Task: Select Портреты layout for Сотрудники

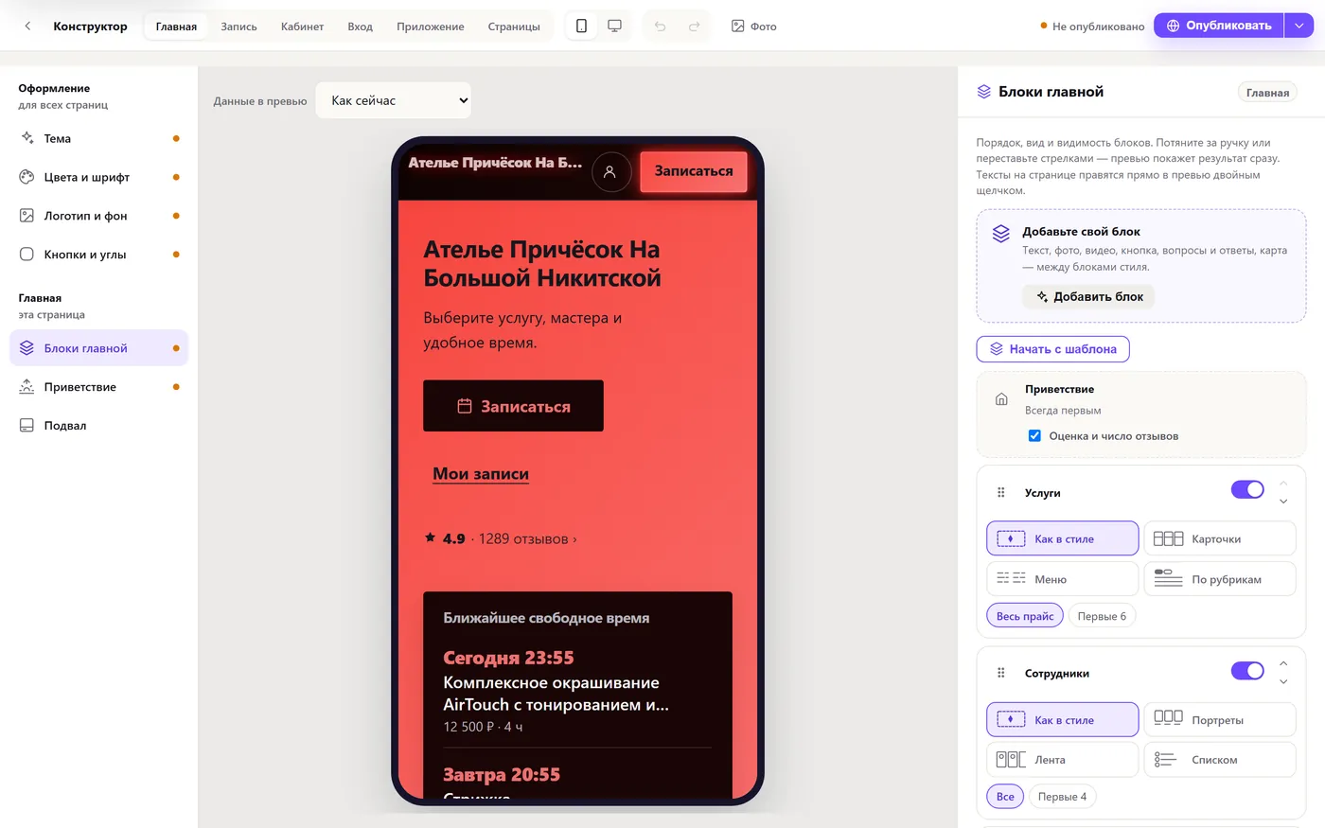Action: pyautogui.click(x=1219, y=719)
